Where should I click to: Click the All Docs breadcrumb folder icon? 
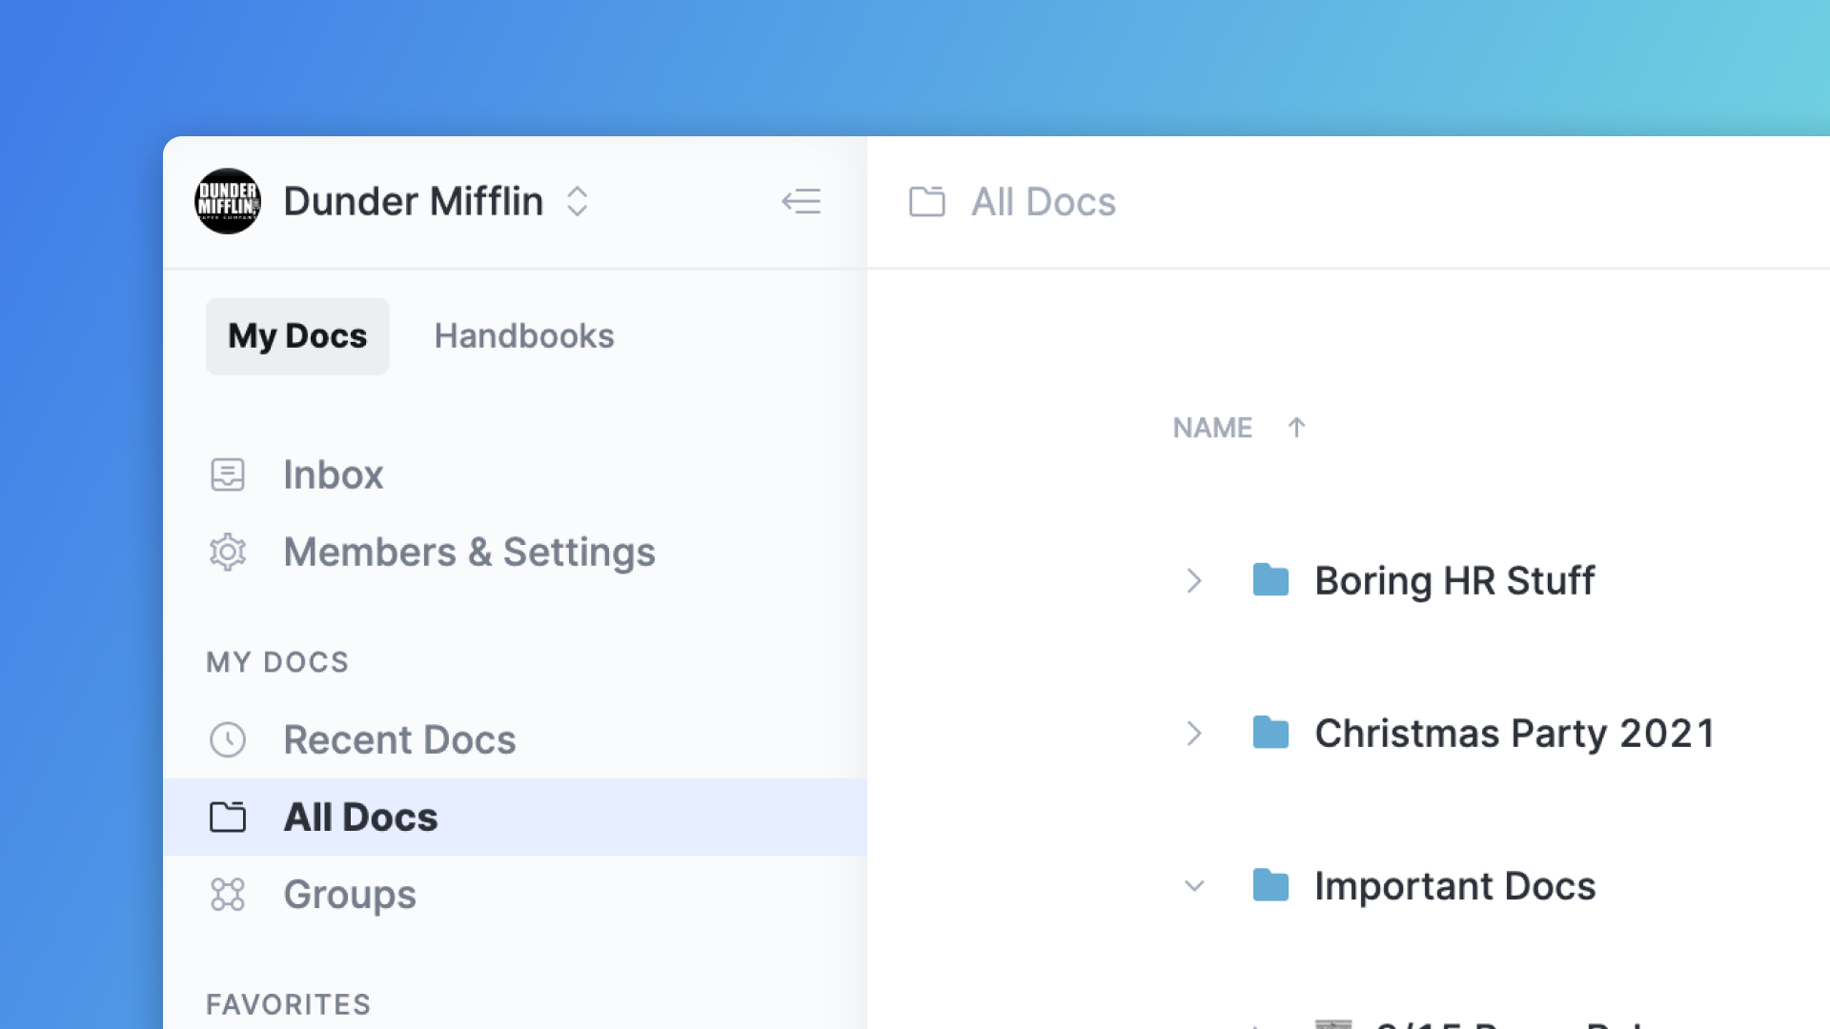tap(926, 201)
